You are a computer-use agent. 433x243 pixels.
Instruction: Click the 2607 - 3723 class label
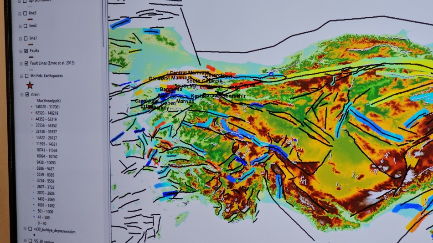[x=46, y=187]
